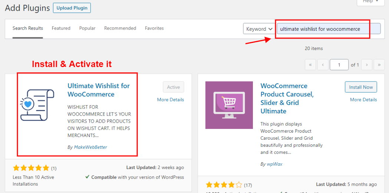Viewport: 389px width, 193px height.
Task: Click the four-star rating with 17 reviews
Action: tap(224, 185)
